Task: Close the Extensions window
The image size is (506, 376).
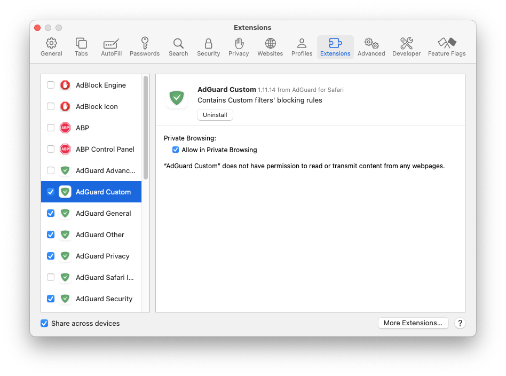Action: click(x=37, y=27)
